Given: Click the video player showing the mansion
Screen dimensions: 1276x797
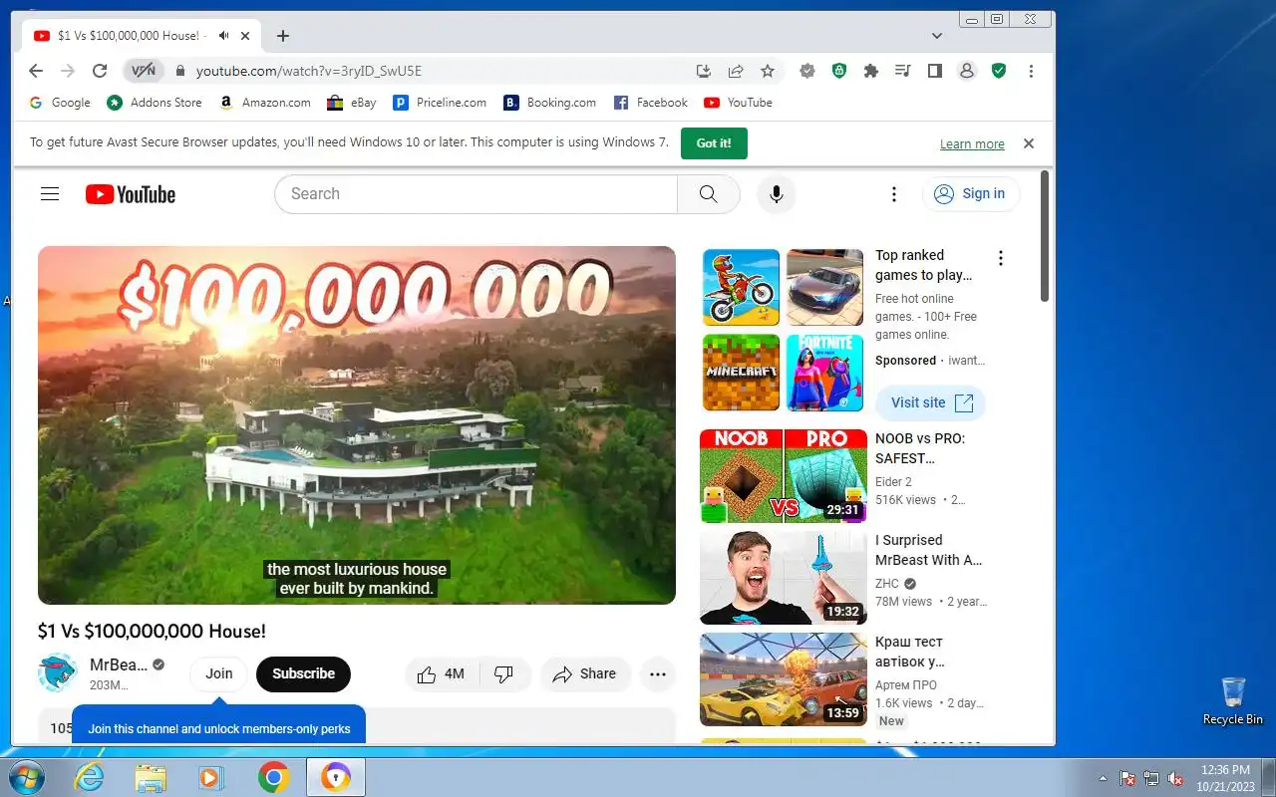Looking at the screenshot, I should pyautogui.click(x=357, y=425).
